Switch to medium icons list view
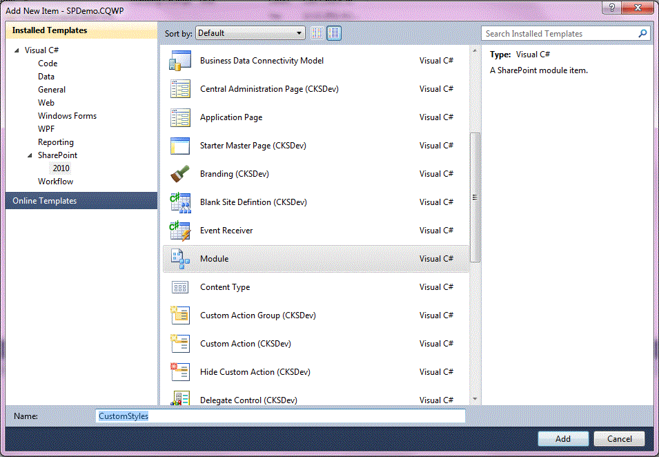 coord(334,33)
